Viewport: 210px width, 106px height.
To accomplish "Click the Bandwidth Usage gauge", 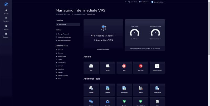I will pos(155,33).
